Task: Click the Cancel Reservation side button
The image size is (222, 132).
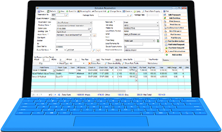Action: (x=177, y=51)
